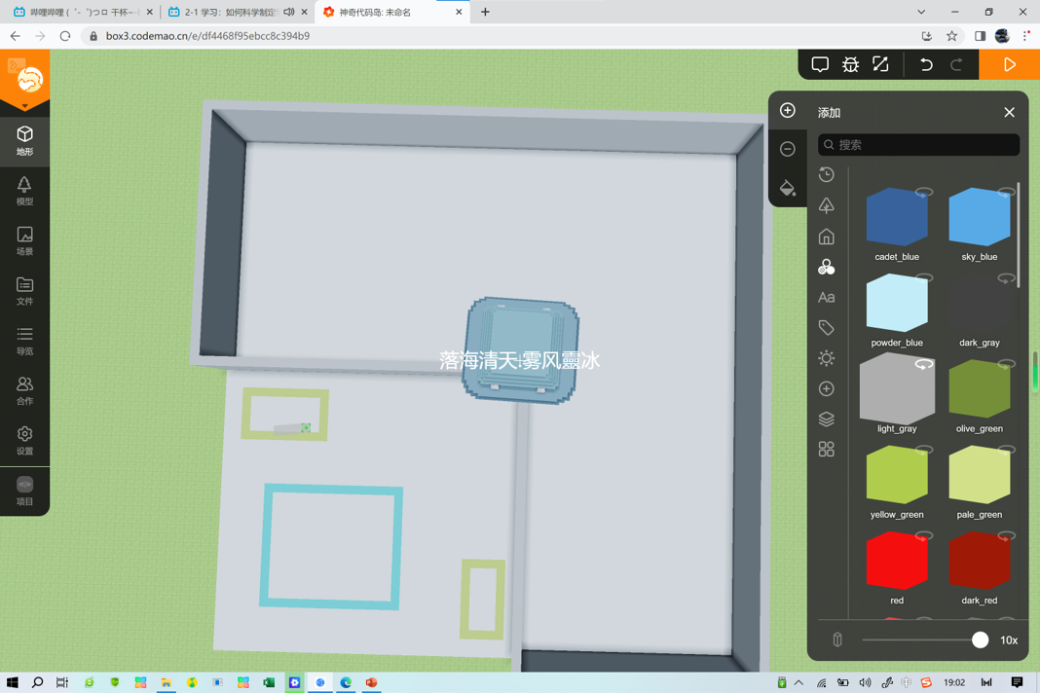1040x693 pixels.
Task: Click the 10x brush size slider handle
Action: pos(980,639)
